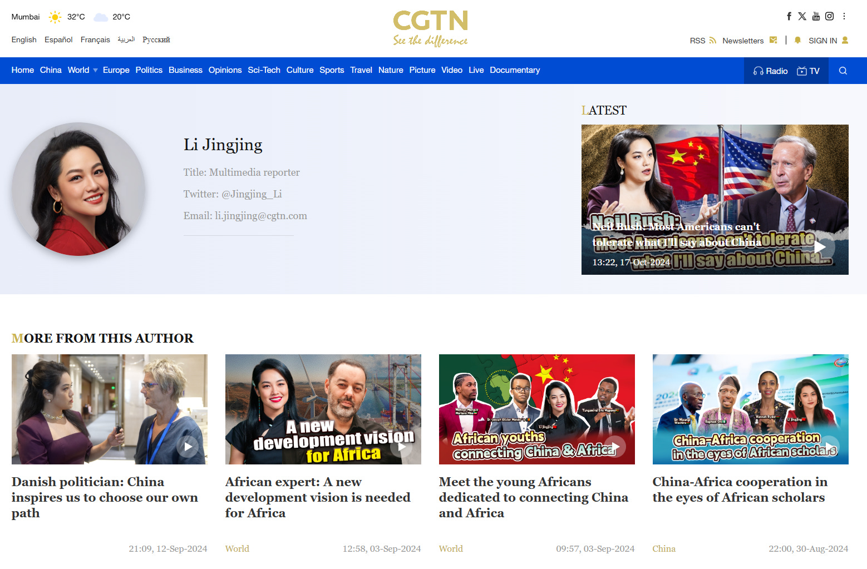Switch language to Русский
The height and width of the screenshot is (569, 867).
point(156,39)
